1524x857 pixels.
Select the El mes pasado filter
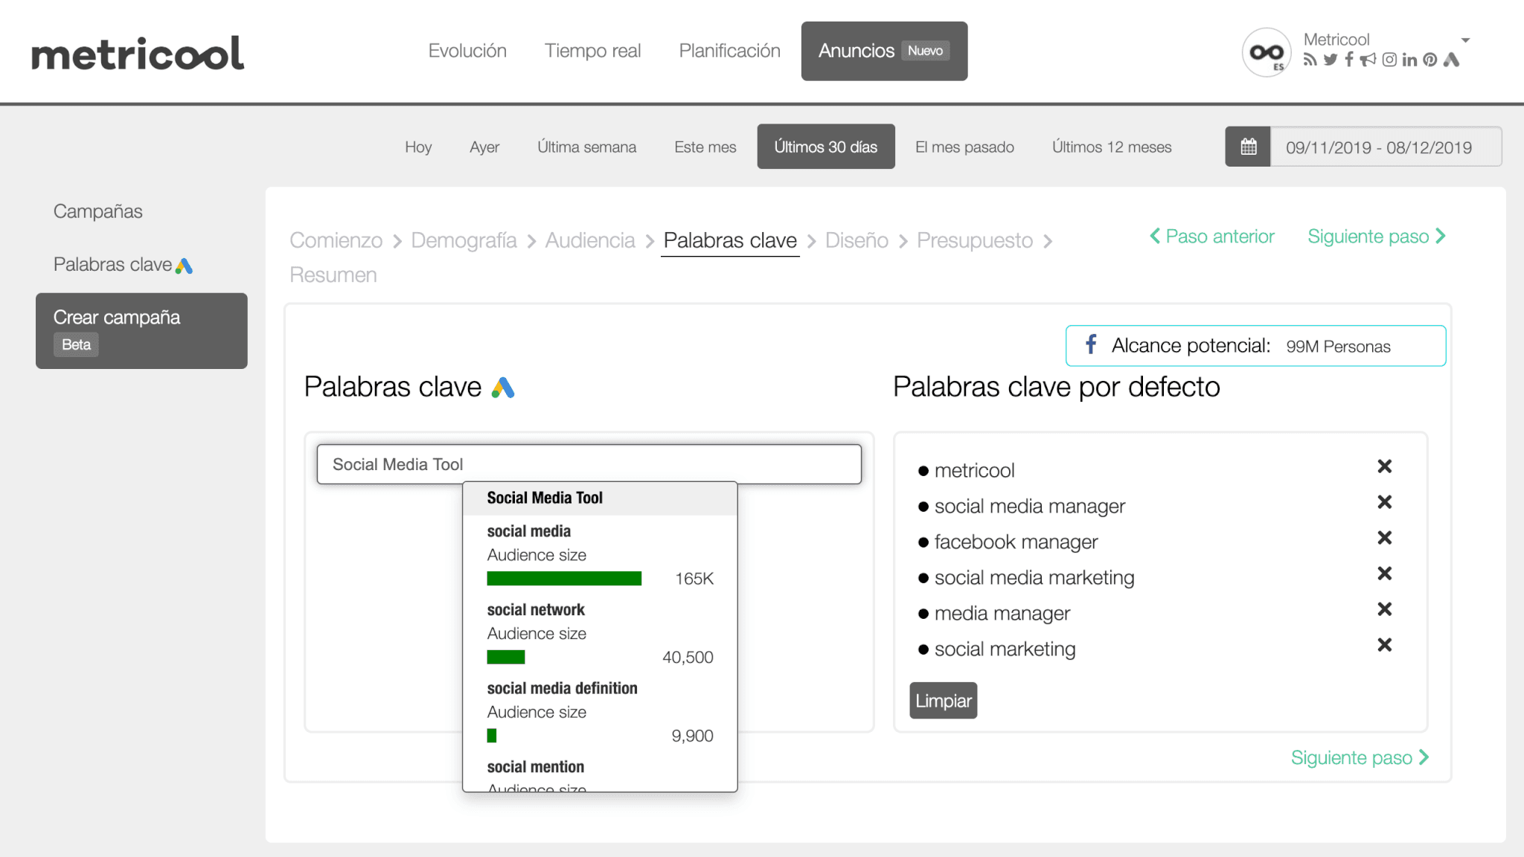964,147
